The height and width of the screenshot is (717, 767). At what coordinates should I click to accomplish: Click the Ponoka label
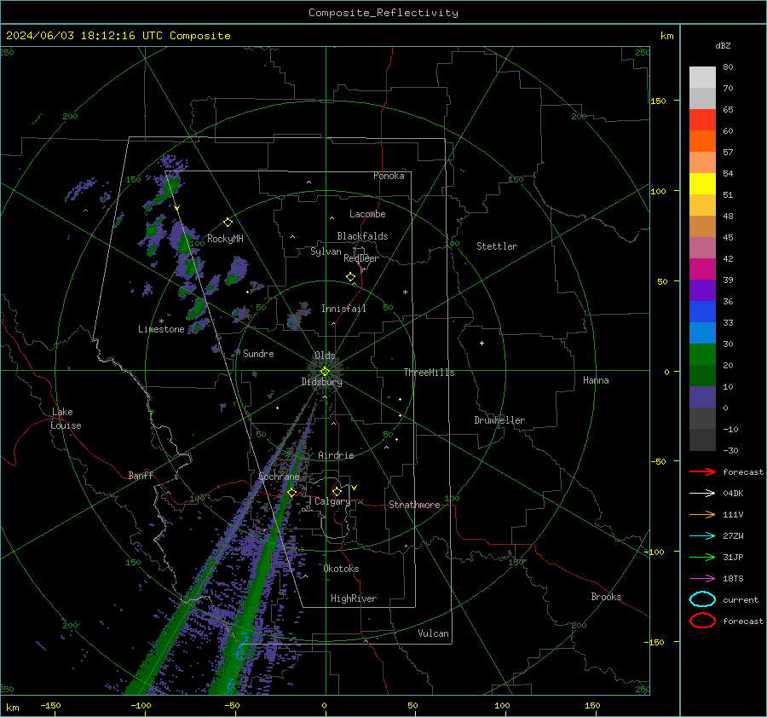[389, 176]
